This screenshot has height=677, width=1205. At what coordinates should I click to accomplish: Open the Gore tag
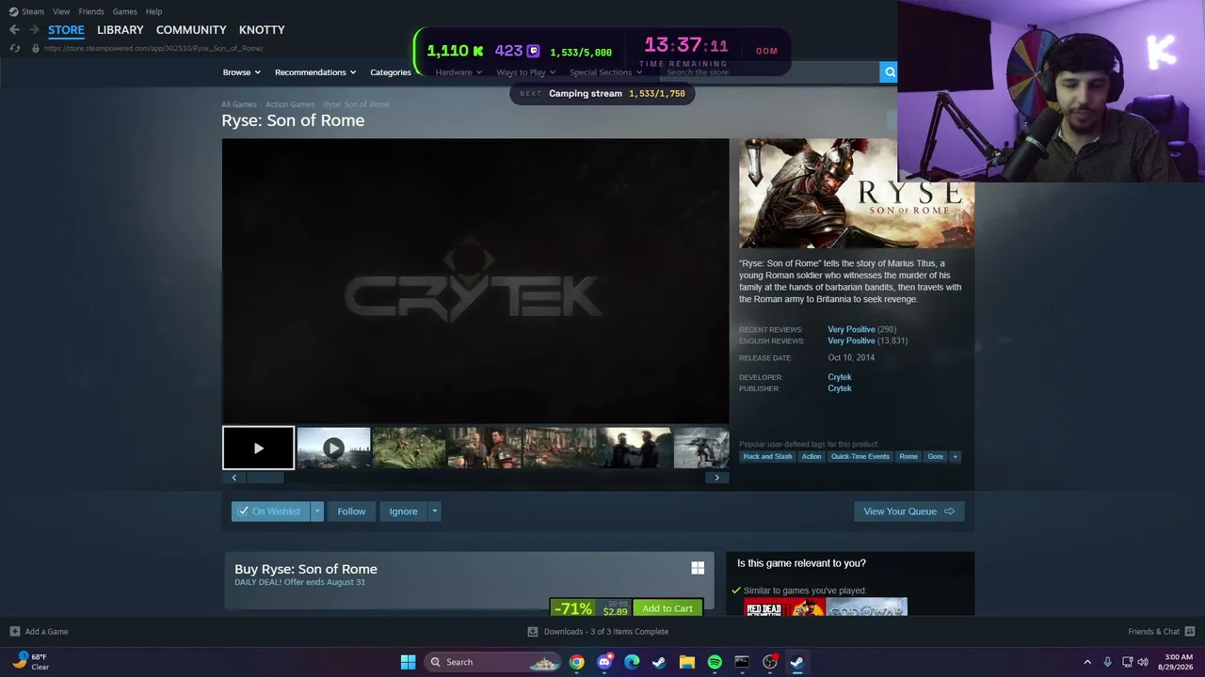click(935, 457)
